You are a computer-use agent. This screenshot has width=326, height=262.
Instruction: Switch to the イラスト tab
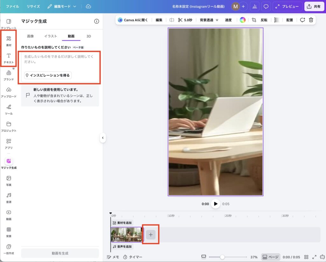pyautogui.click(x=50, y=36)
